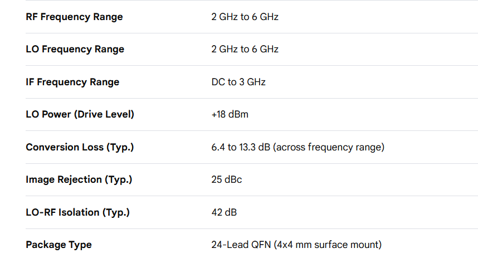Image resolution: width=478 pixels, height=258 pixels.
Task: Click the IF Frequency Range label
Action: point(72,82)
